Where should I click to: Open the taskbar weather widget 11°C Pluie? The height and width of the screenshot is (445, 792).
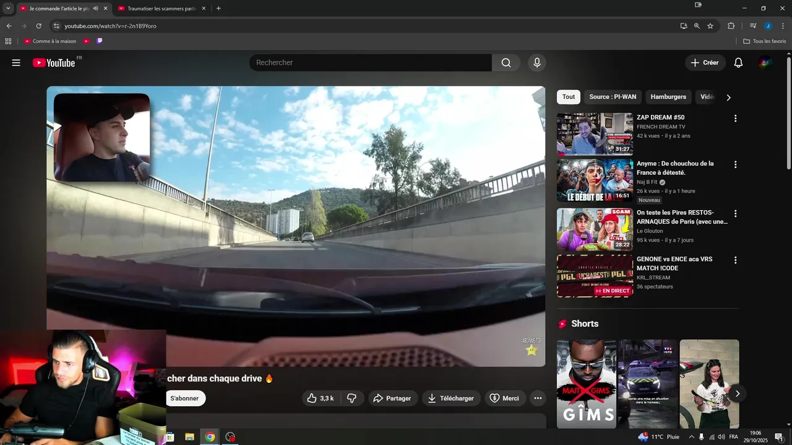658,437
